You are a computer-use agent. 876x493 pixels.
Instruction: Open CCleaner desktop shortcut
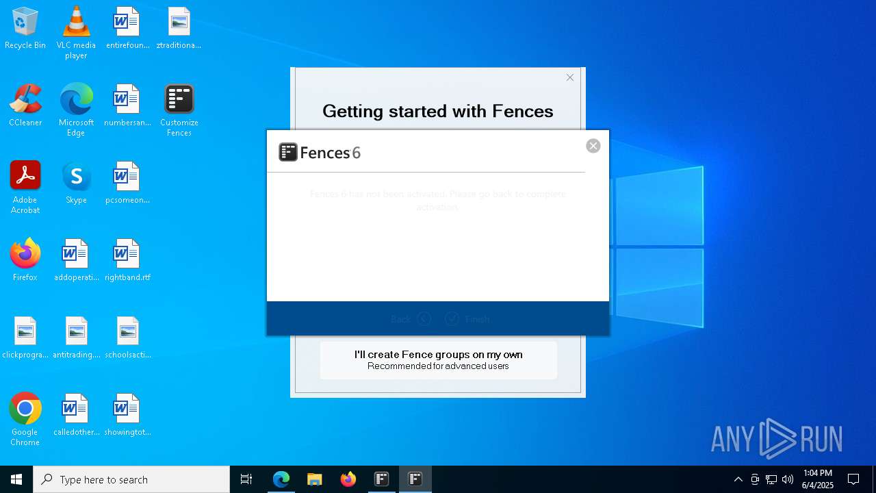click(x=25, y=106)
